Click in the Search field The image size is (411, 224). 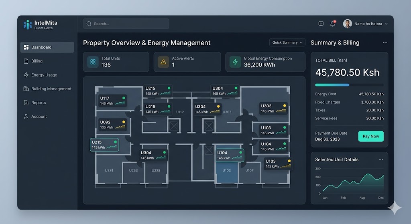pyautogui.click(x=126, y=24)
